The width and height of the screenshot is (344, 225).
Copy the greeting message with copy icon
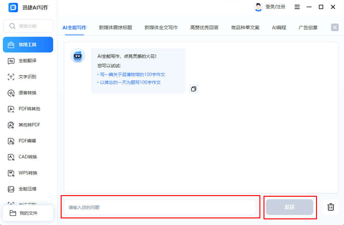(x=193, y=89)
